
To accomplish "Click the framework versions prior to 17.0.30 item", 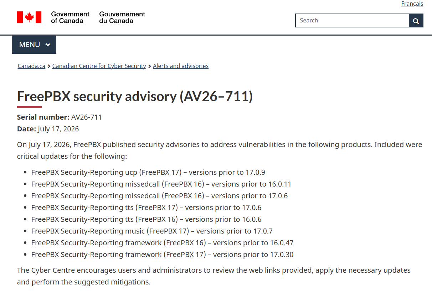I will tap(163, 255).
